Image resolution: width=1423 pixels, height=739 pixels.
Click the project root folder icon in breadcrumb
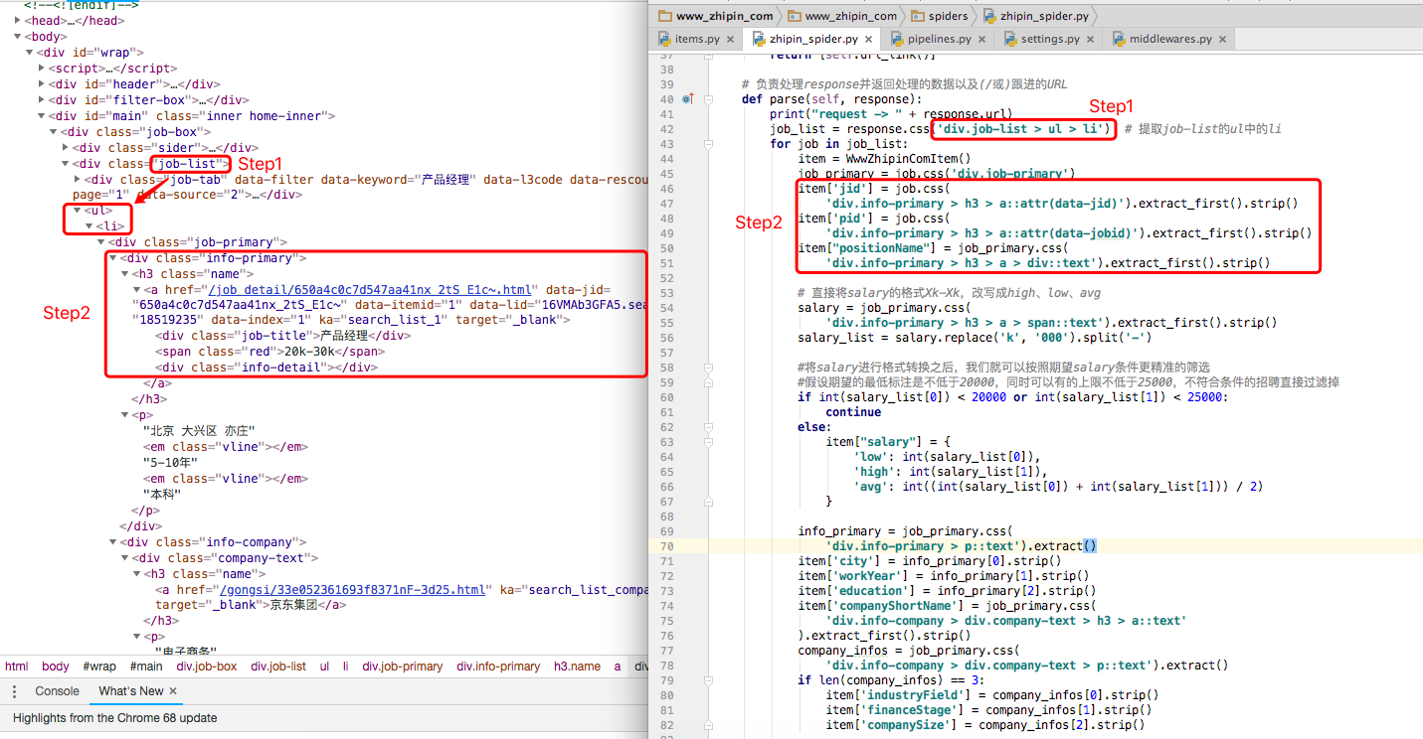665,16
